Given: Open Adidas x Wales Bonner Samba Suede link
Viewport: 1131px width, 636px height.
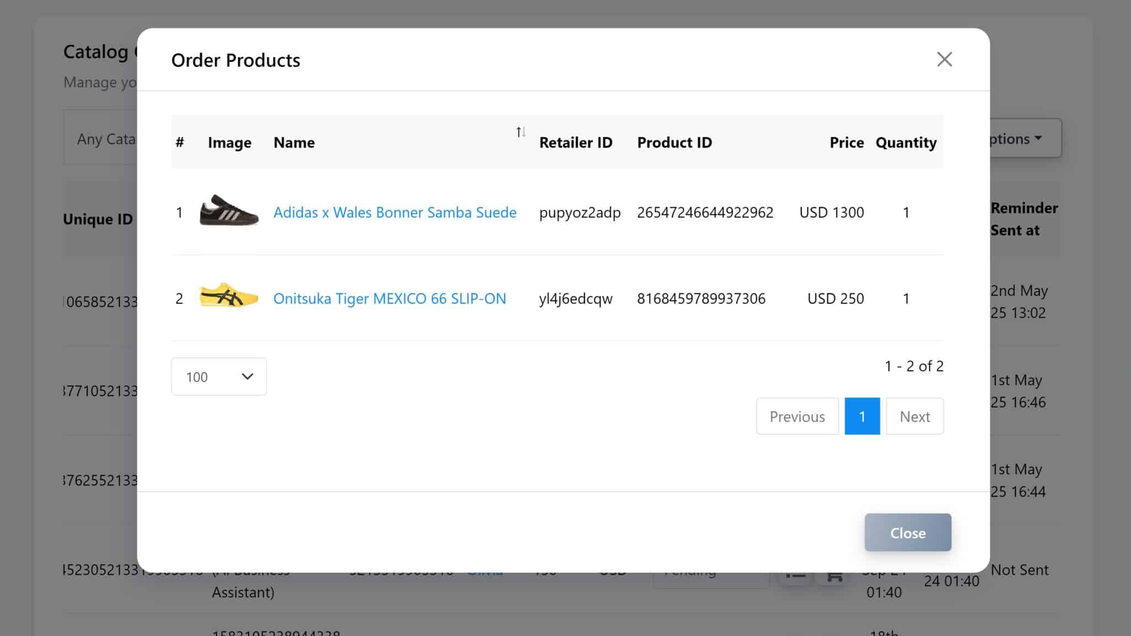Looking at the screenshot, I should click(x=395, y=213).
